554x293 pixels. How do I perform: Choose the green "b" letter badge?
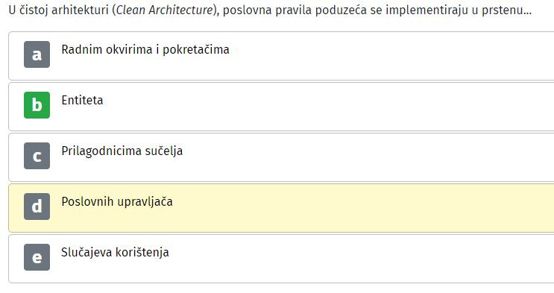37,105
